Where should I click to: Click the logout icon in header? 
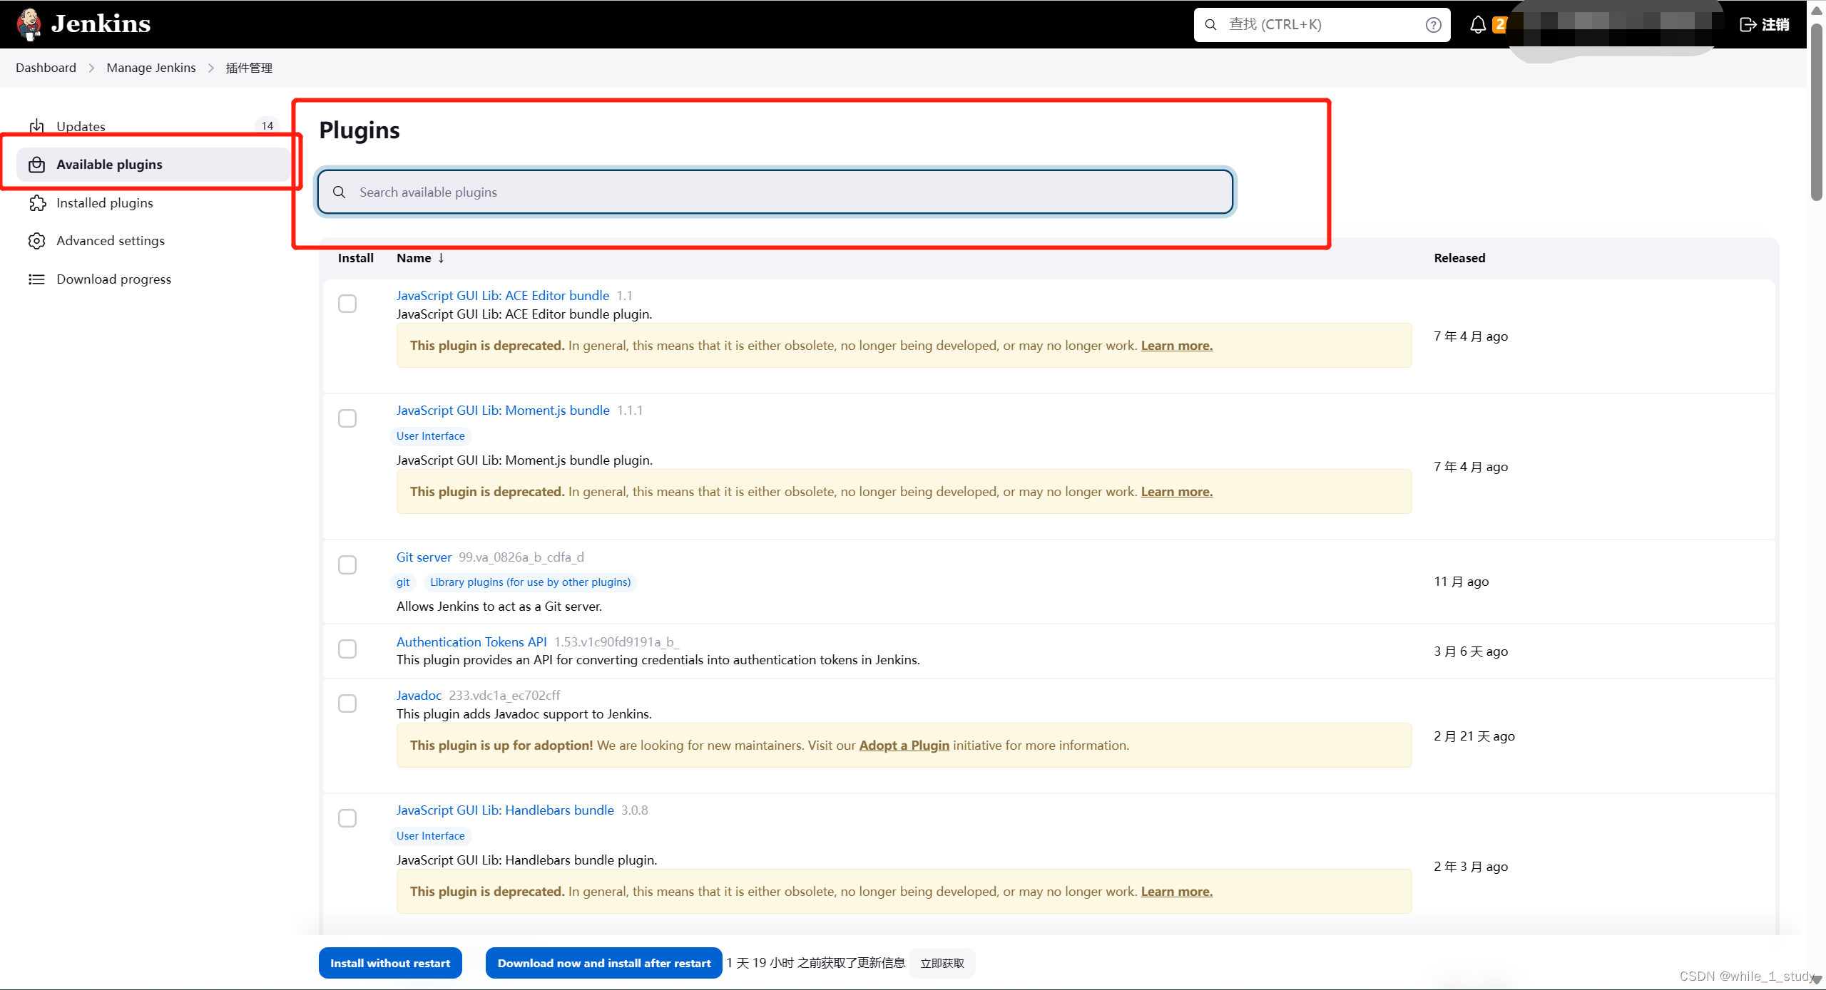[1748, 25]
